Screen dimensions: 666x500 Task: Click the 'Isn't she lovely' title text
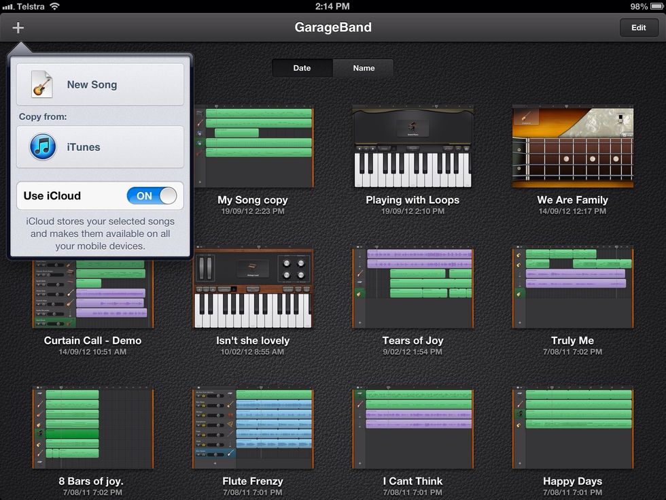[x=253, y=341]
